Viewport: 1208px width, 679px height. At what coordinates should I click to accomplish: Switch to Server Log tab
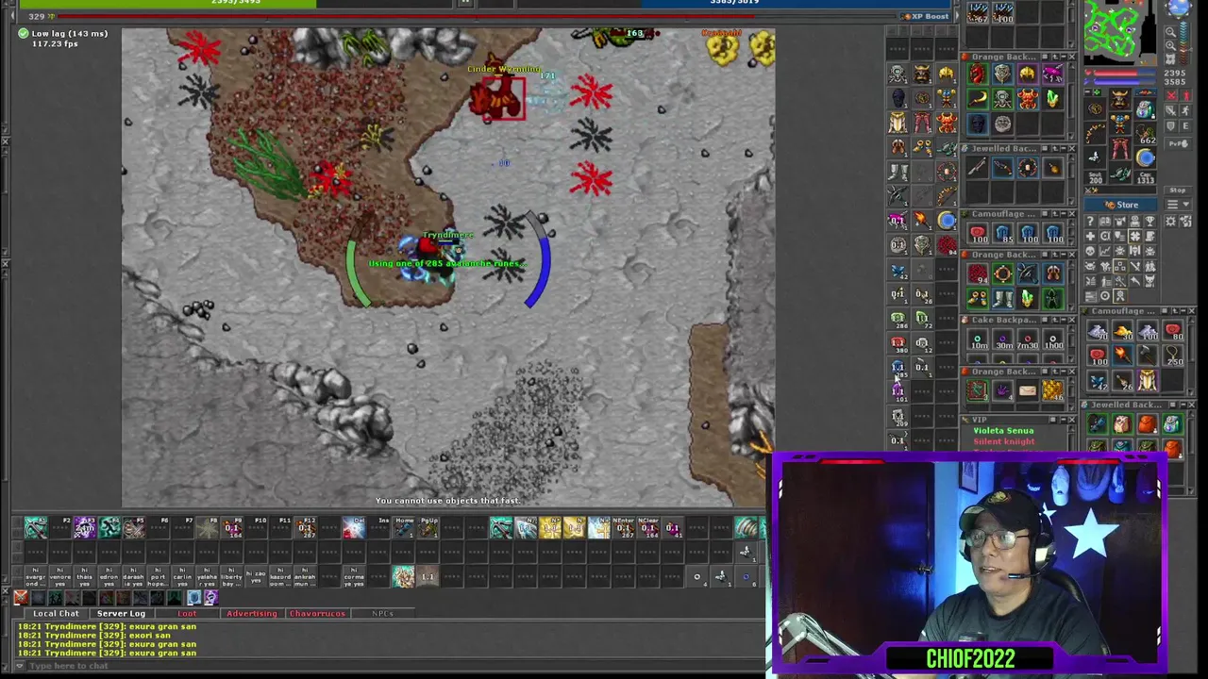(x=121, y=614)
